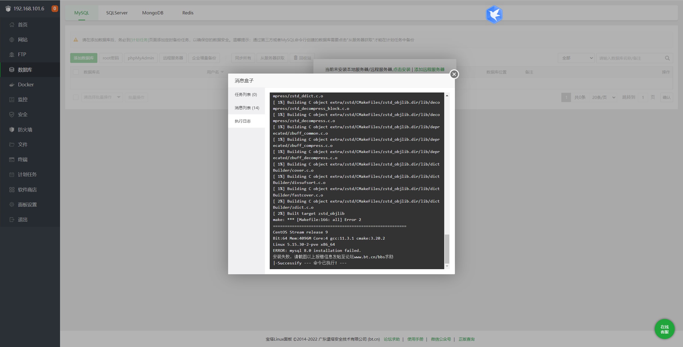
Task: Click the 计划任务 link in the notice
Action: 140,40
